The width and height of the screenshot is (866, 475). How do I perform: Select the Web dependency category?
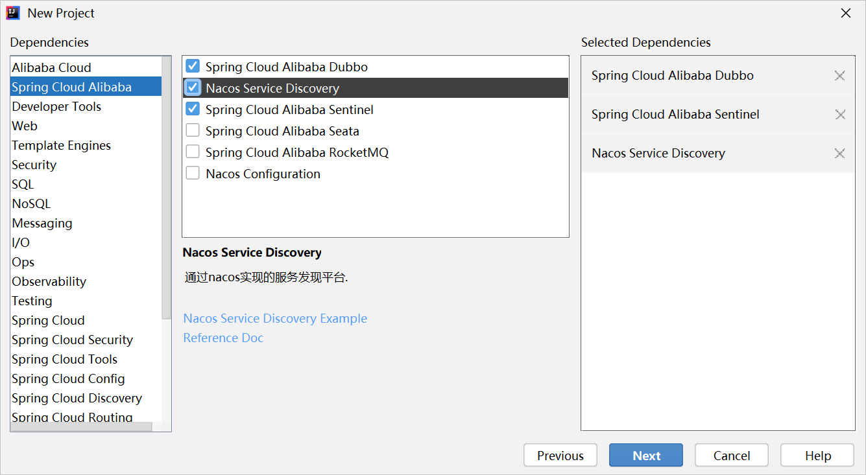pos(25,126)
